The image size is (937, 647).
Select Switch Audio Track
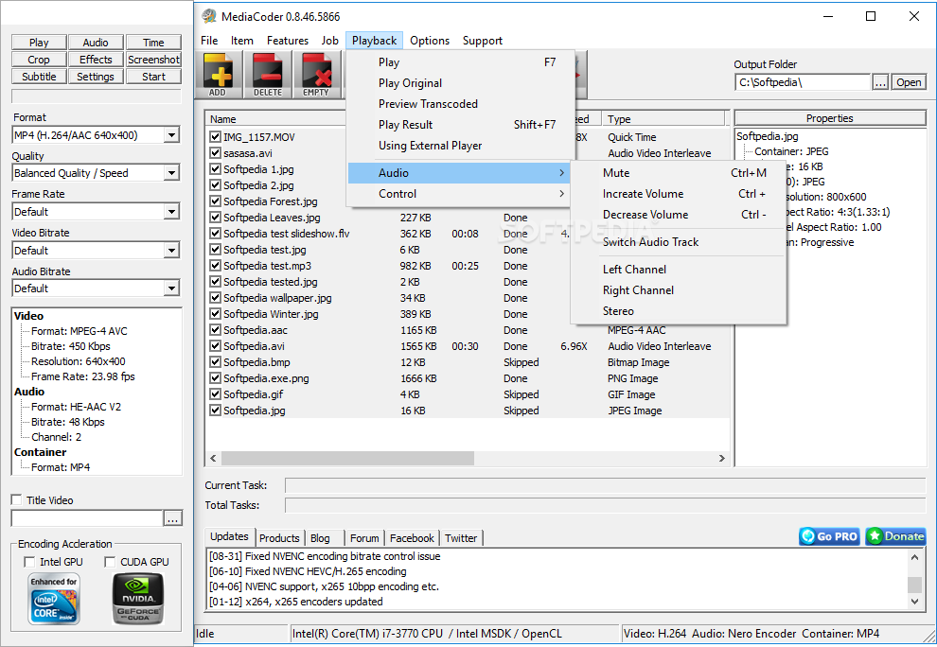(x=679, y=242)
